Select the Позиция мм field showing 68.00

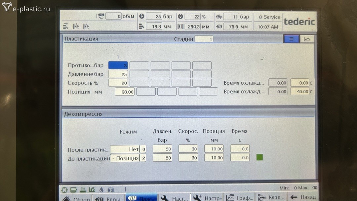(x=125, y=92)
